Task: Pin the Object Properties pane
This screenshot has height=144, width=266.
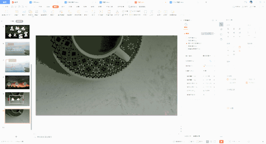Action: tap(213, 20)
